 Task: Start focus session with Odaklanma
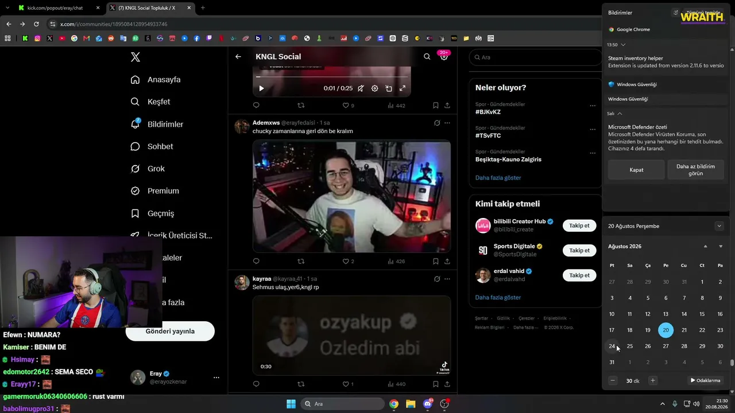click(x=706, y=380)
